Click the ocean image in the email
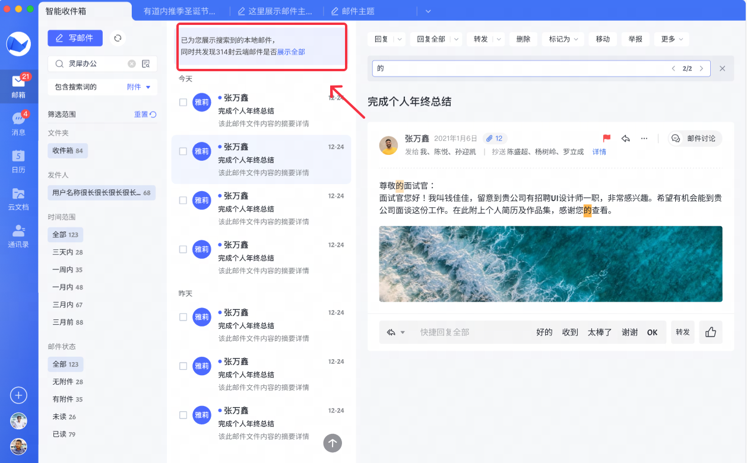Image resolution: width=747 pixels, height=463 pixels. coord(551,264)
